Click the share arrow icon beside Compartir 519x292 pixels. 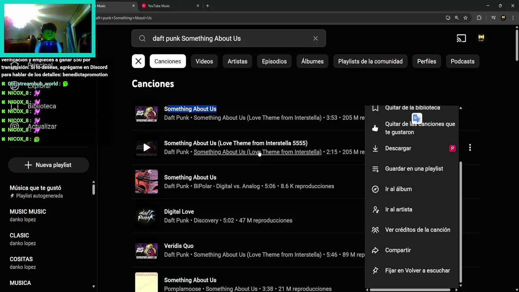click(x=375, y=250)
